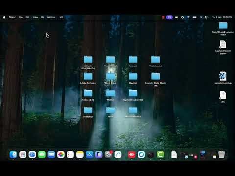Select the Archicad 29 folder

[88, 93]
